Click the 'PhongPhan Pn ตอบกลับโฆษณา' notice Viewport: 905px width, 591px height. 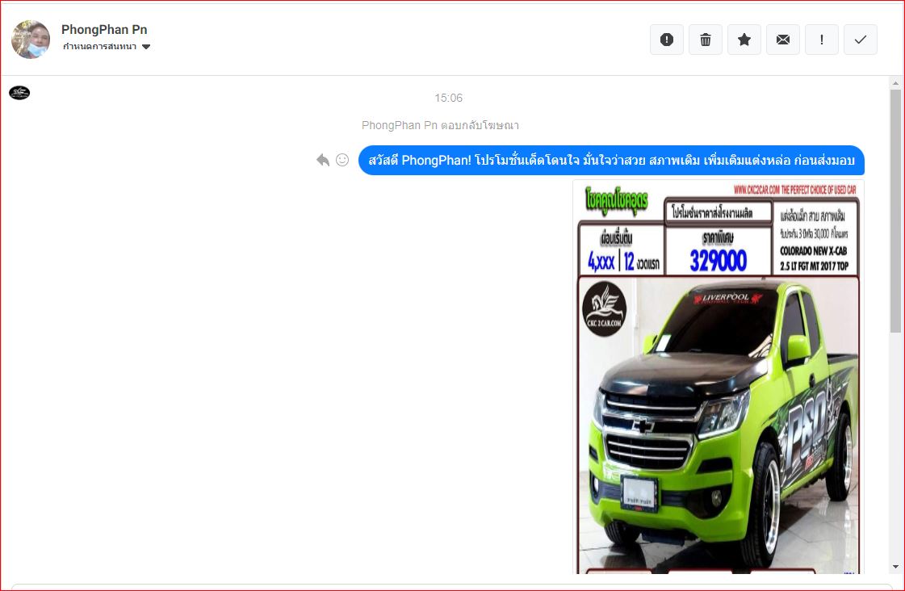[440, 125]
